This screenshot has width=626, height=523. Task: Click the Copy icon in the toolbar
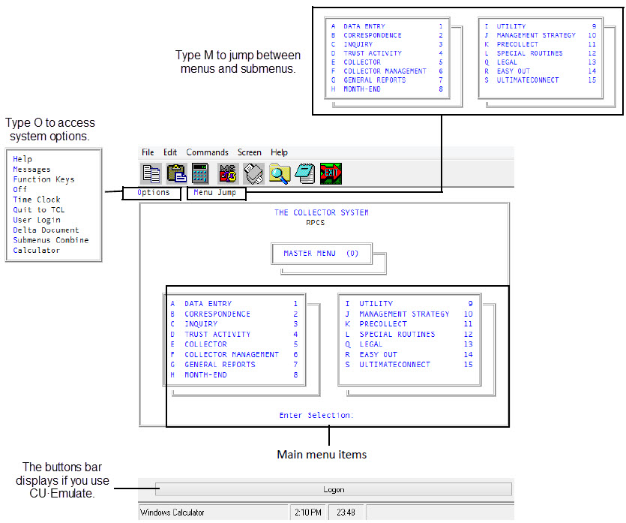coord(151,173)
